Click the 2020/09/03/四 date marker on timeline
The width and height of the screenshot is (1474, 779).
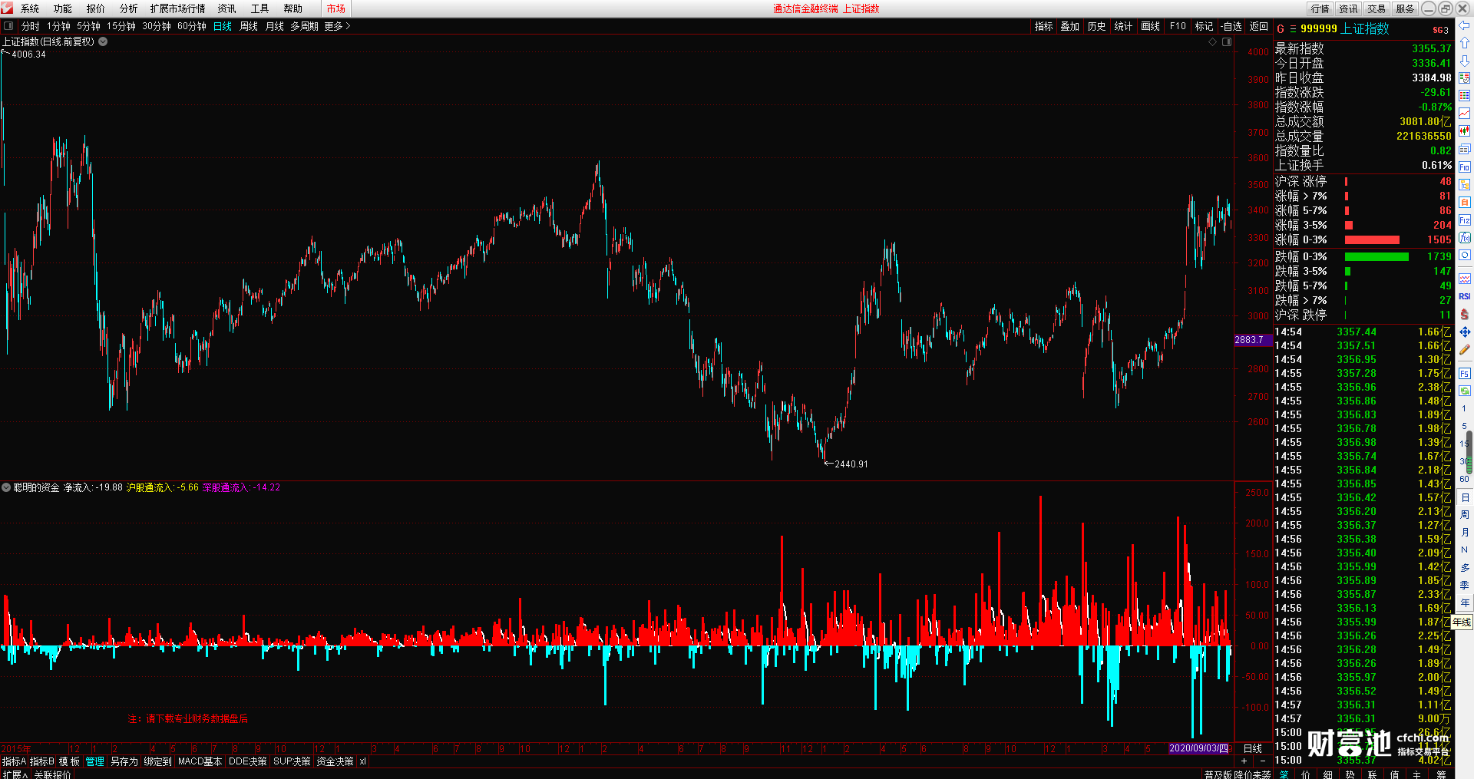(1198, 748)
